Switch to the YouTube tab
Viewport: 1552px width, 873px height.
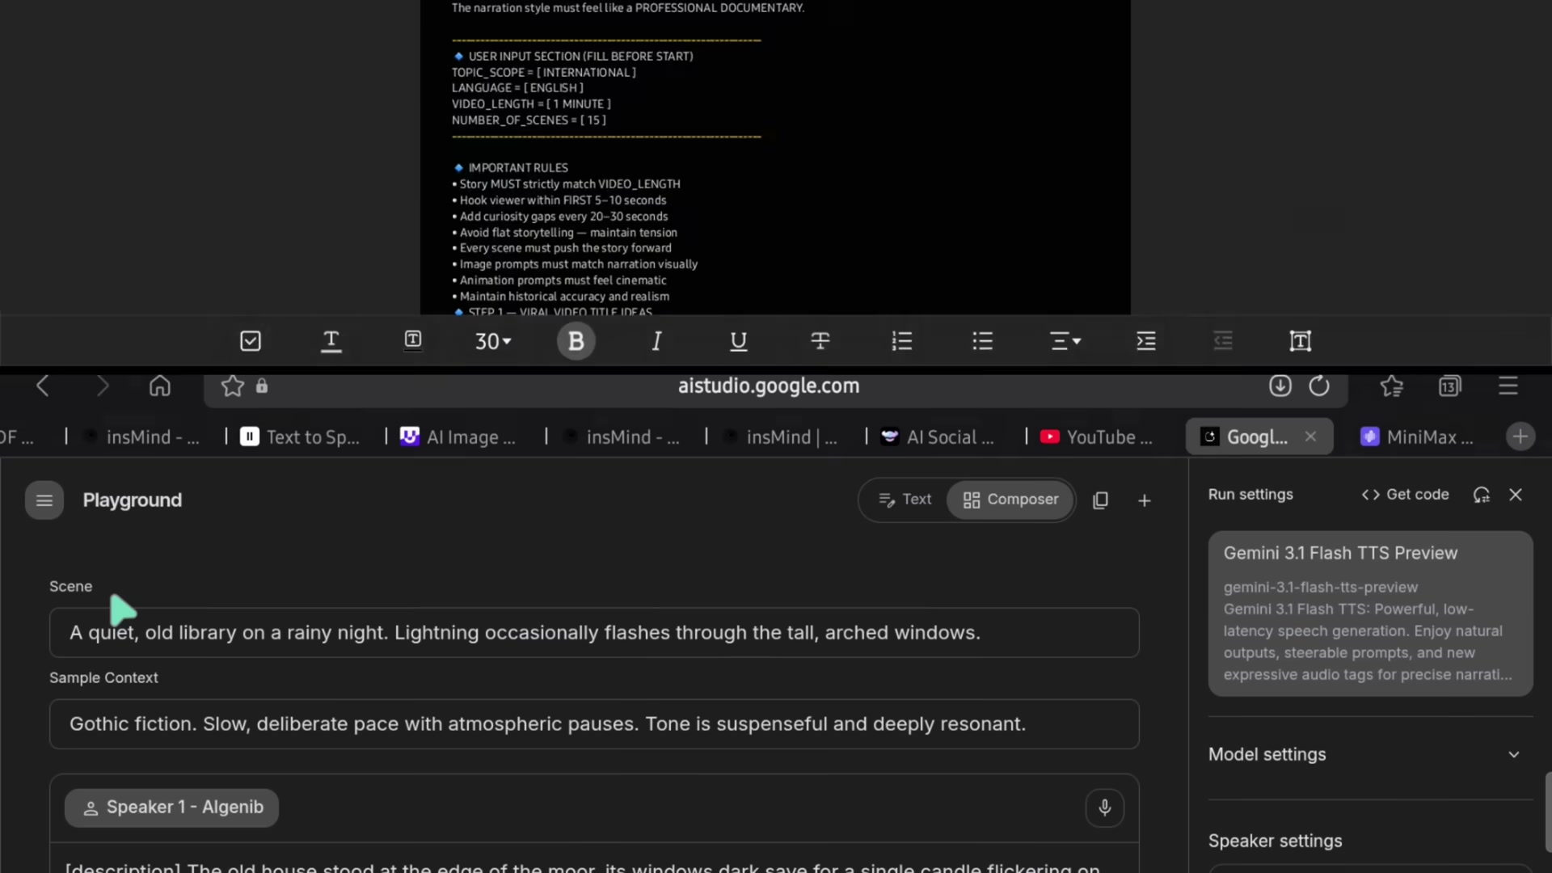click(1098, 437)
